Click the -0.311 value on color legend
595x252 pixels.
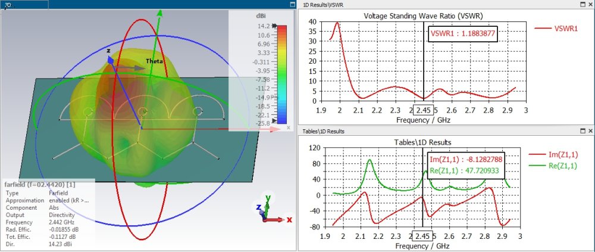261,61
